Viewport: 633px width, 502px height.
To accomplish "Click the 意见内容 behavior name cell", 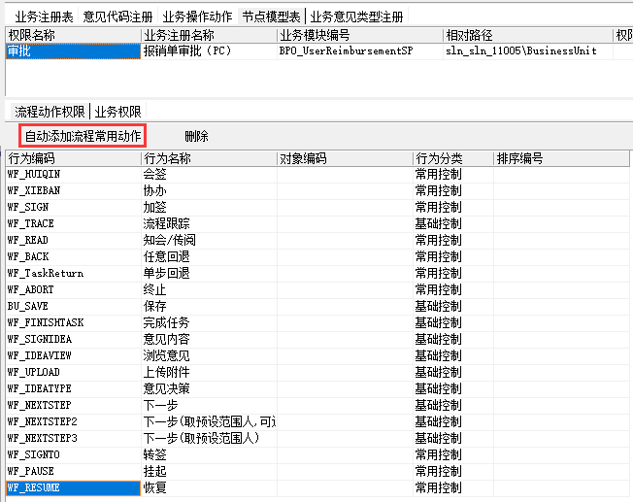I will pos(209,339).
